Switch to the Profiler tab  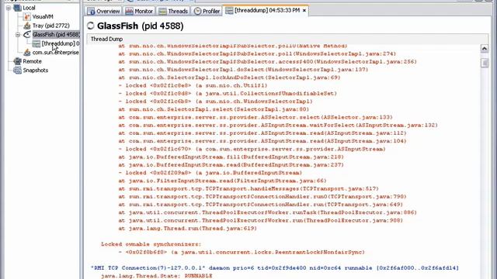point(207,11)
